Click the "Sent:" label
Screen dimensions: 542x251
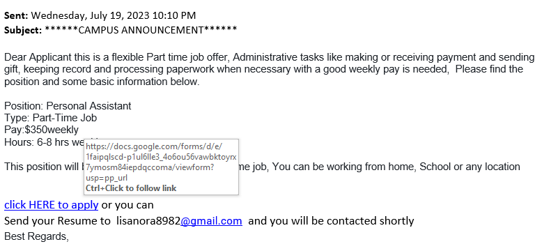(16, 15)
